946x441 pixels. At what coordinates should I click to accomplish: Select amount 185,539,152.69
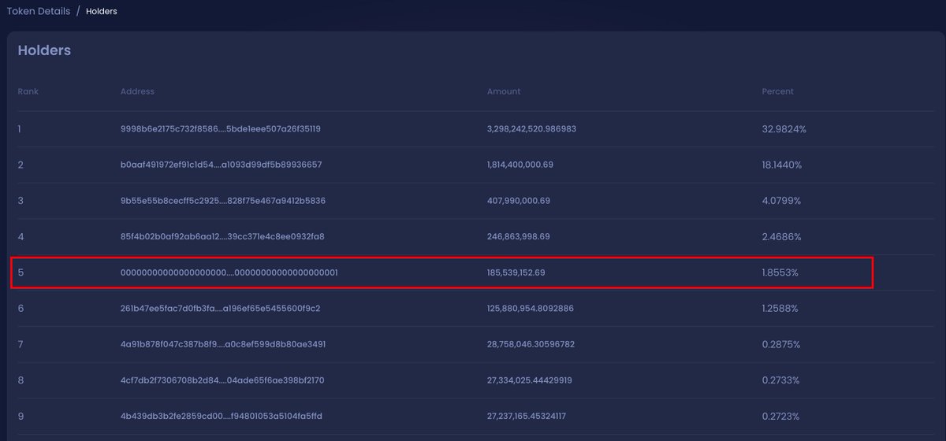[516, 272]
